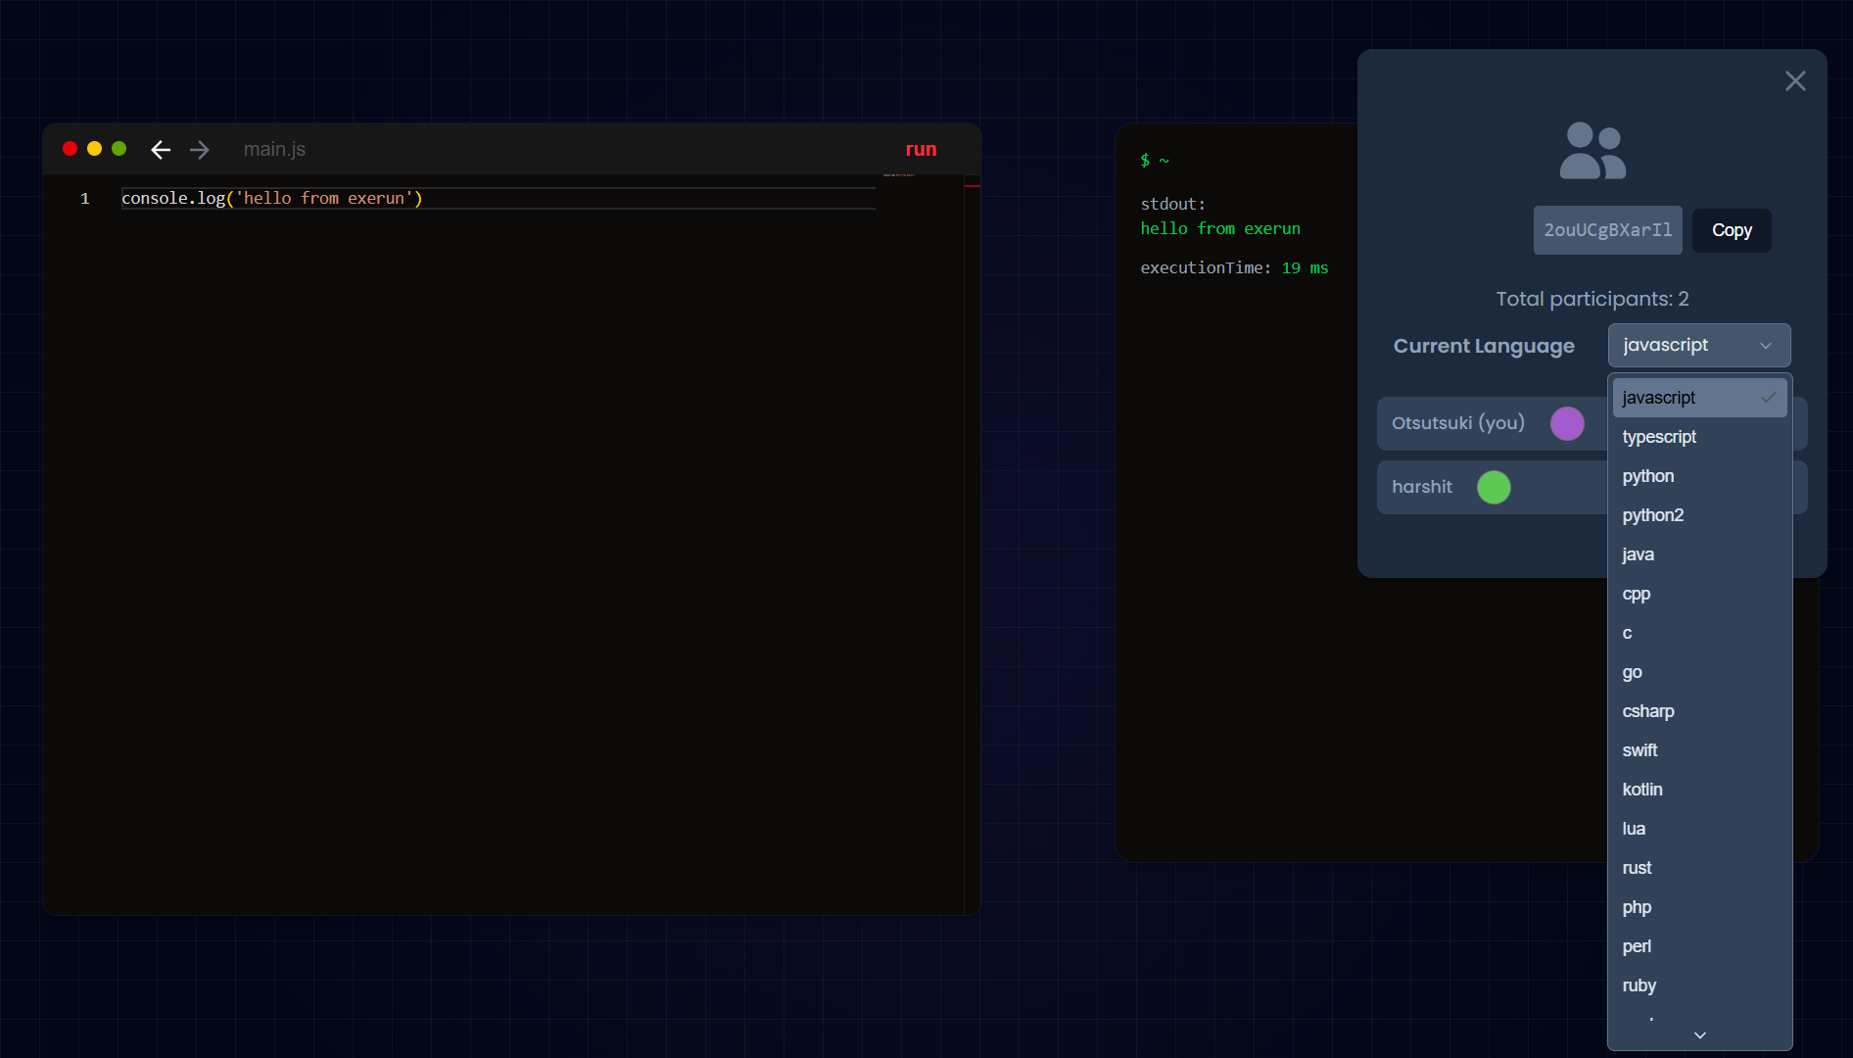The width and height of the screenshot is (1853, 1058).
Task: Click the red window dot on editor
Action: (71, 149)
